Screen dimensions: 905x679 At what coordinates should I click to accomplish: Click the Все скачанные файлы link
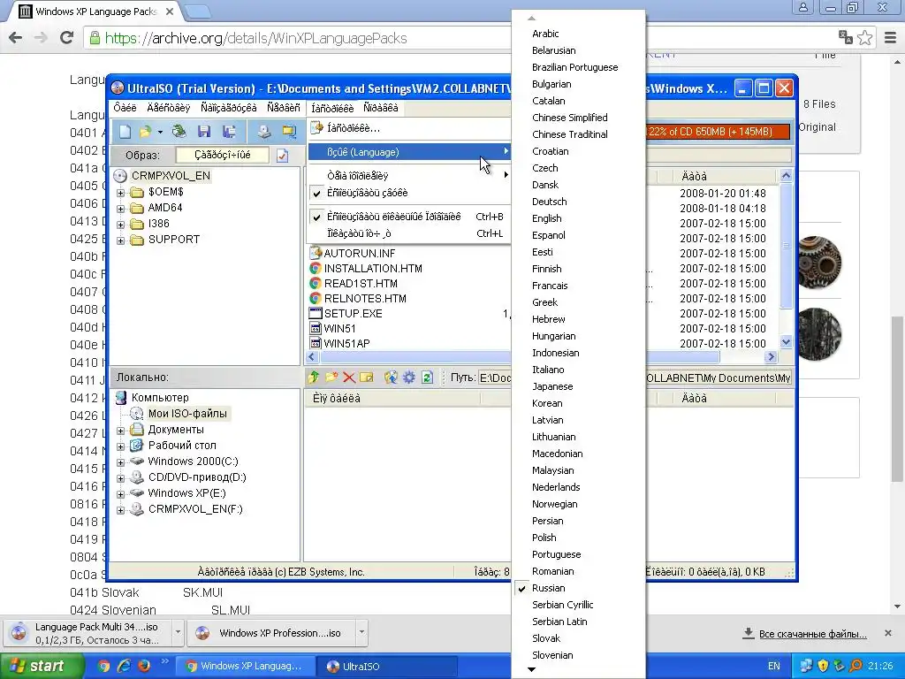[812, 634]
